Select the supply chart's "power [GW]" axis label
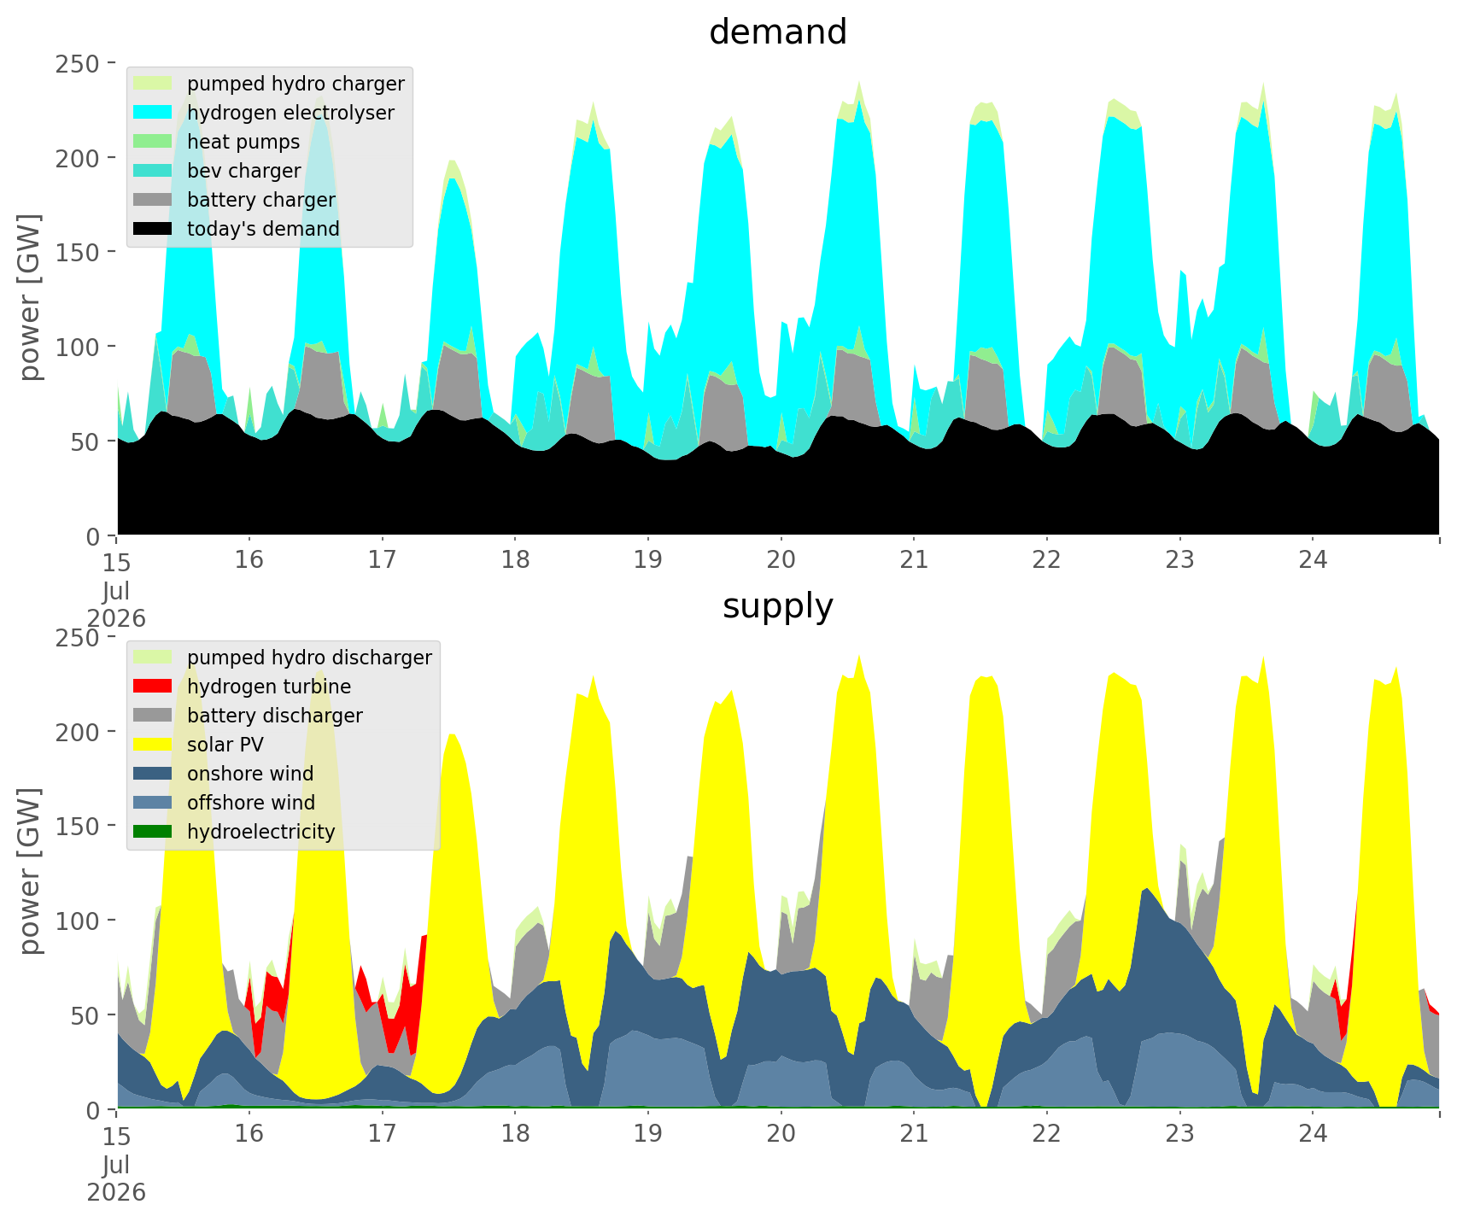This screenshot has width=1457, height=1222. [30, 872]
